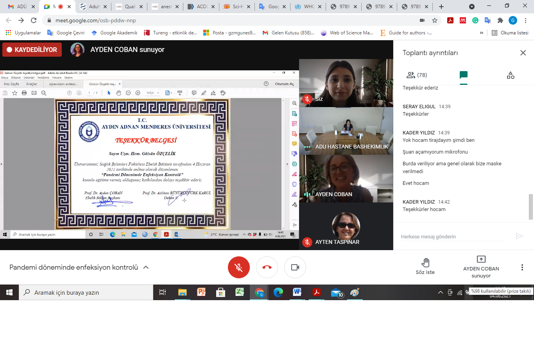Expand the hidden bookmarks overflow chevron
This screenshot has height=358, width=534.
[x=481, y=33]
